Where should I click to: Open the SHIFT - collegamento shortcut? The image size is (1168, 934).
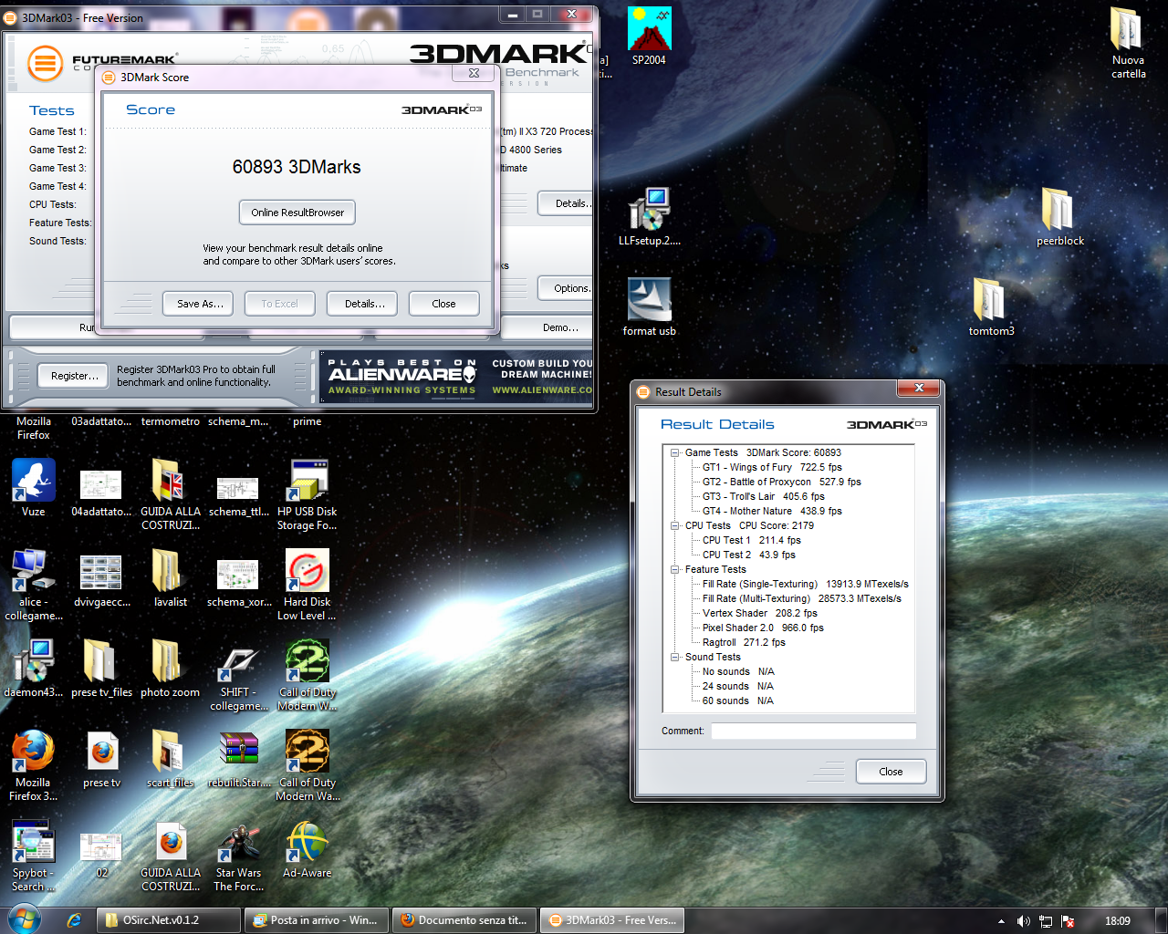pyautogui.click(x=239, y=676)
